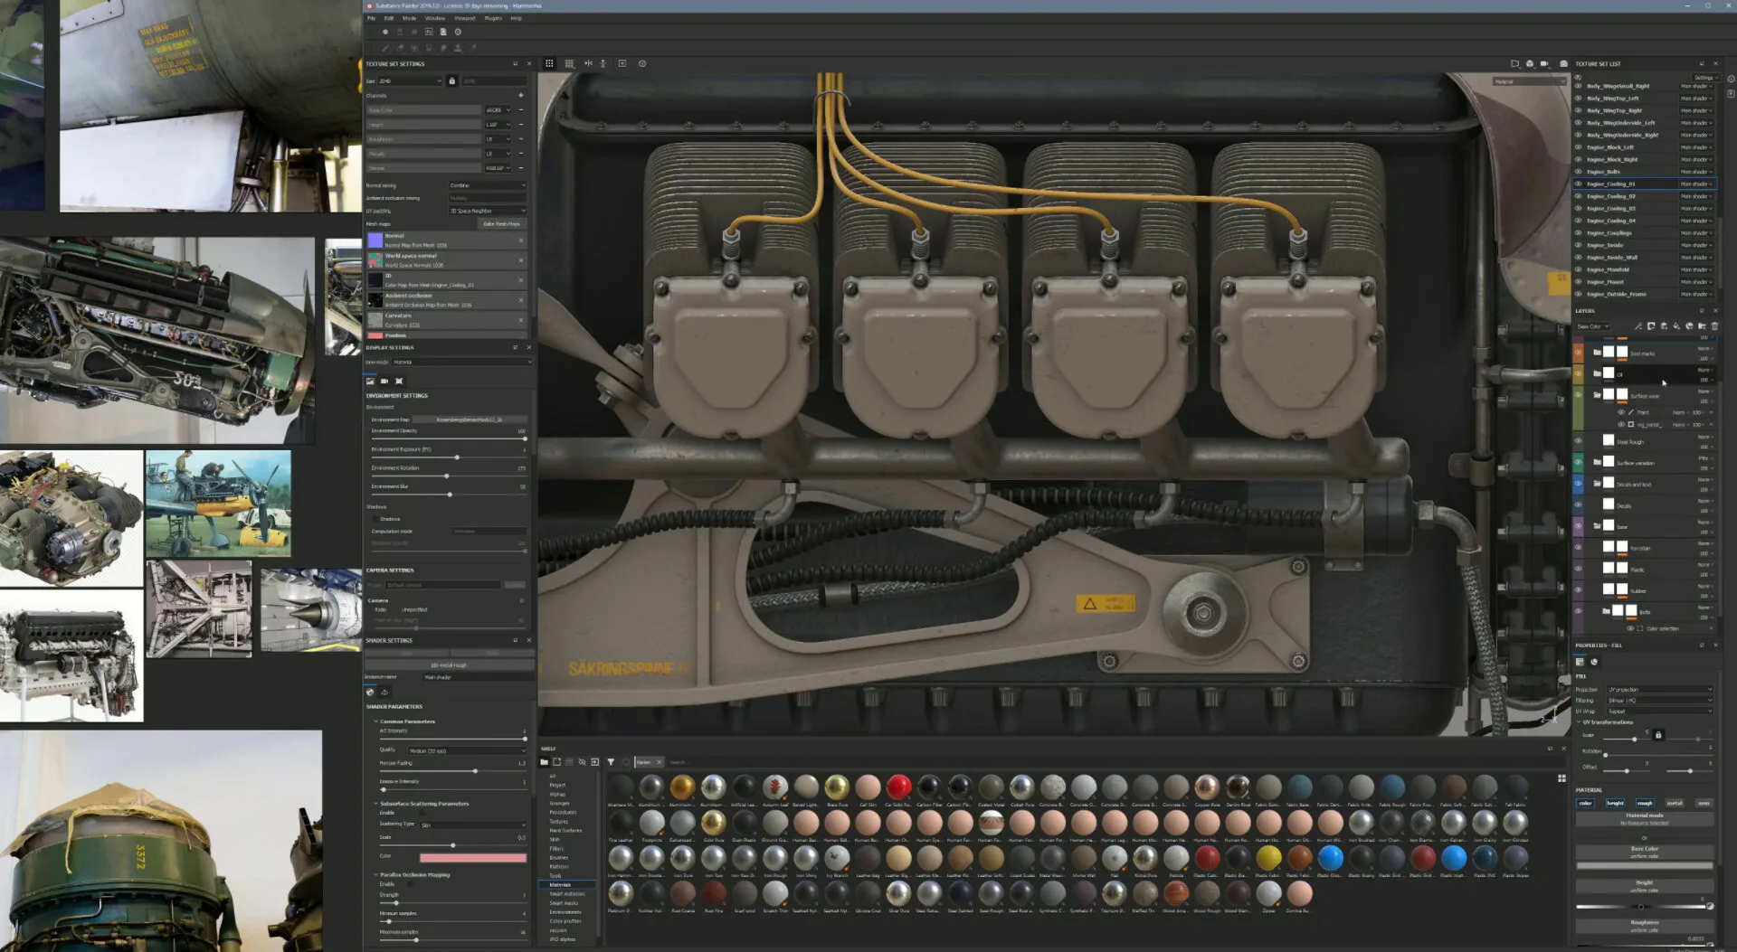Click the pink Scattering color swatch
1737x952 pixels.
pos(472,856)
